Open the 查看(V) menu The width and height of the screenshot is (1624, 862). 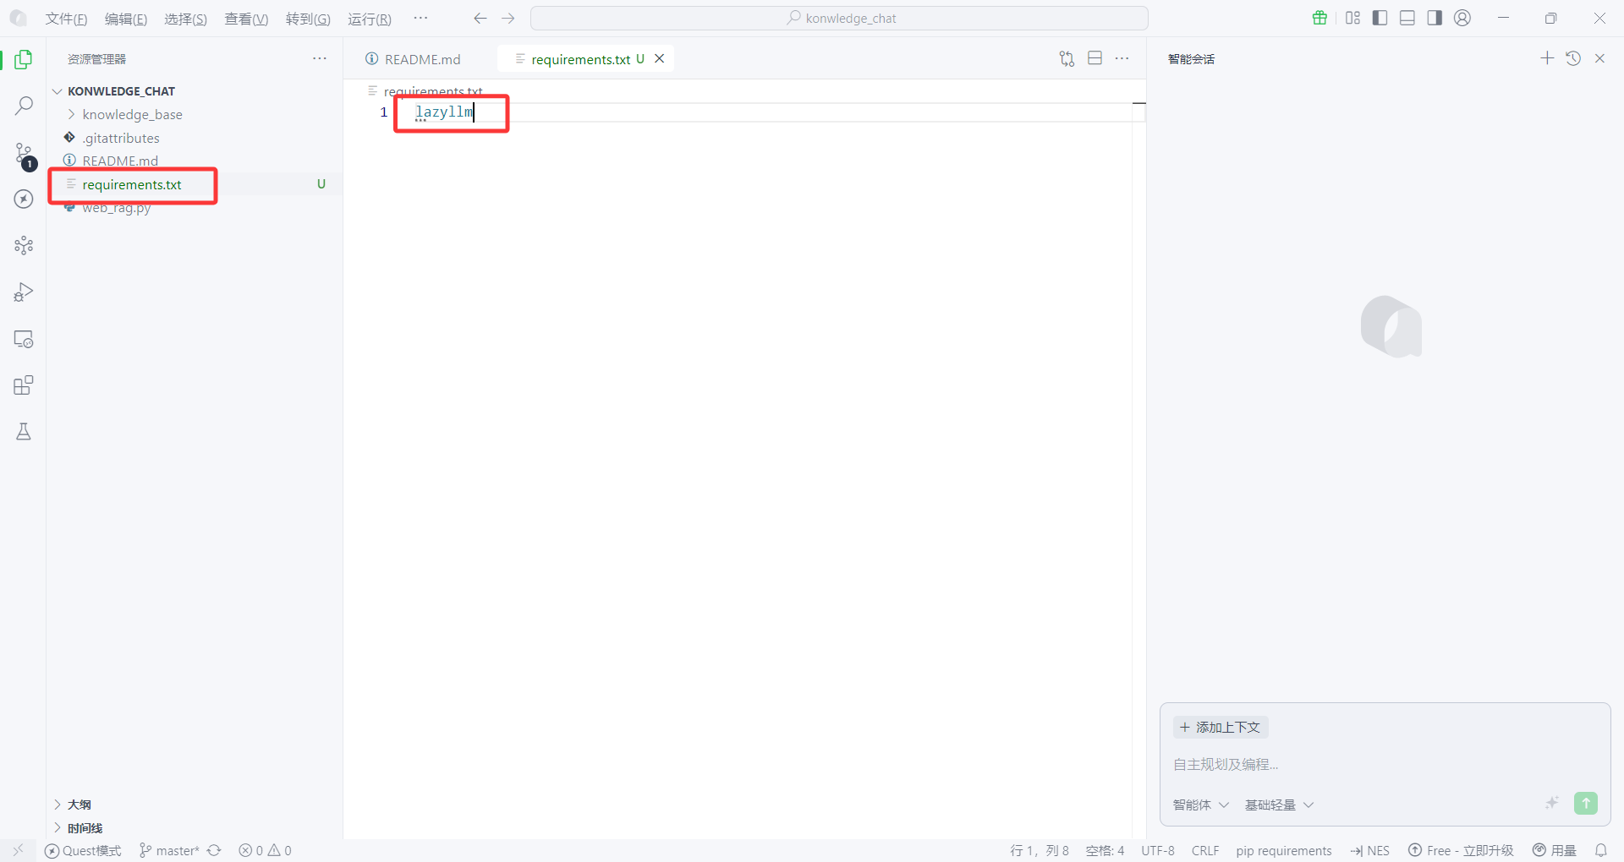[x=246, y=19]
